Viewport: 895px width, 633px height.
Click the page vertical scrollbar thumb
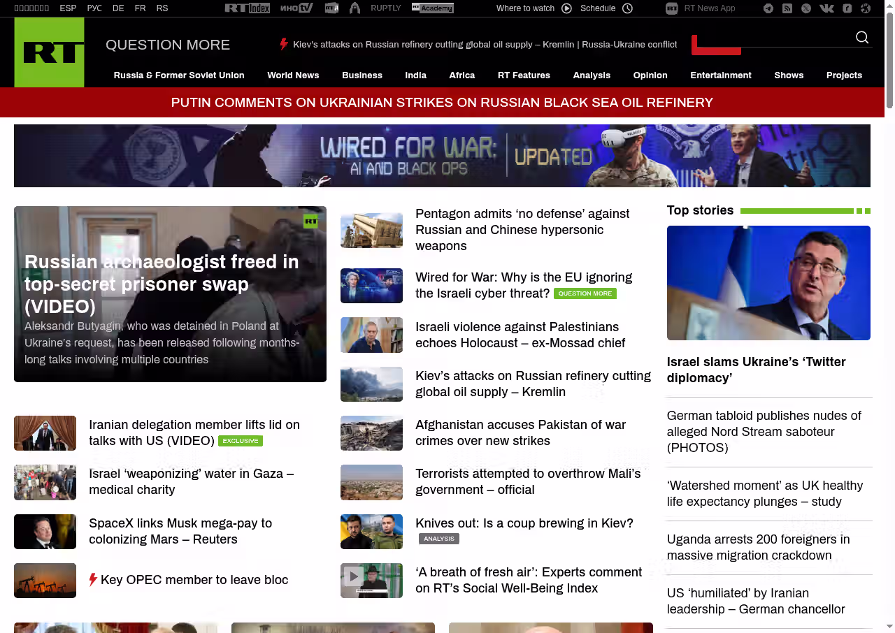[x=889, y=59]
